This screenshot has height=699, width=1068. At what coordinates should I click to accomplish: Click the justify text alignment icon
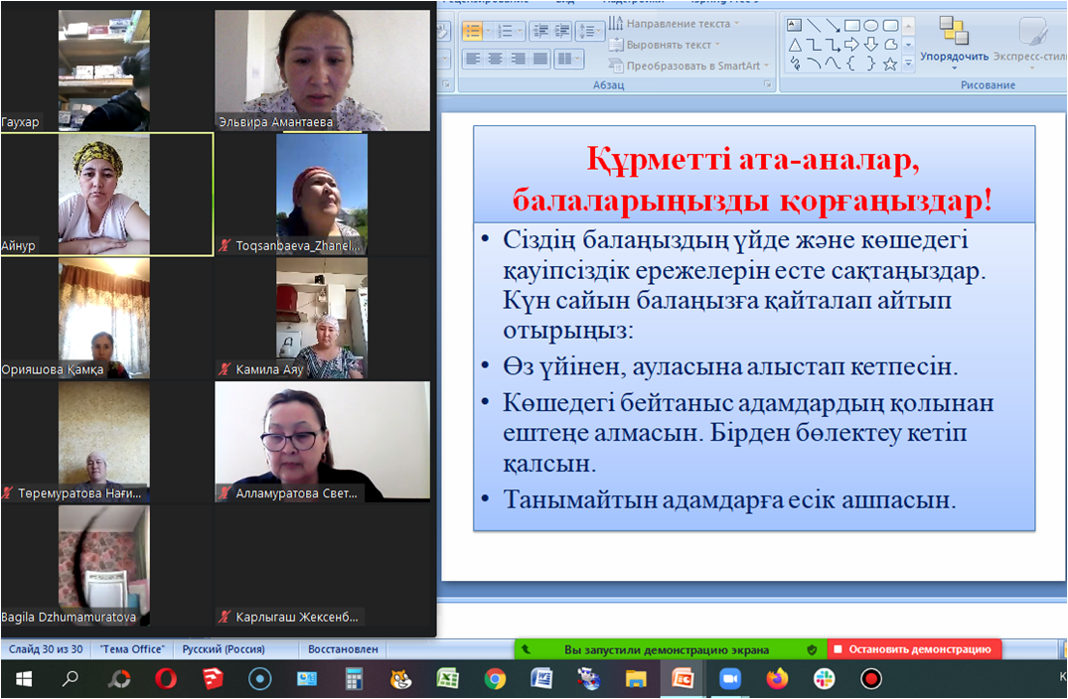540,59
